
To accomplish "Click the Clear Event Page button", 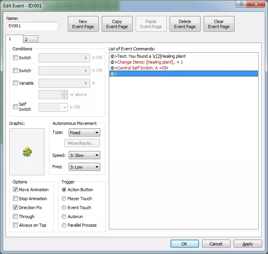I will pos(219,24).
